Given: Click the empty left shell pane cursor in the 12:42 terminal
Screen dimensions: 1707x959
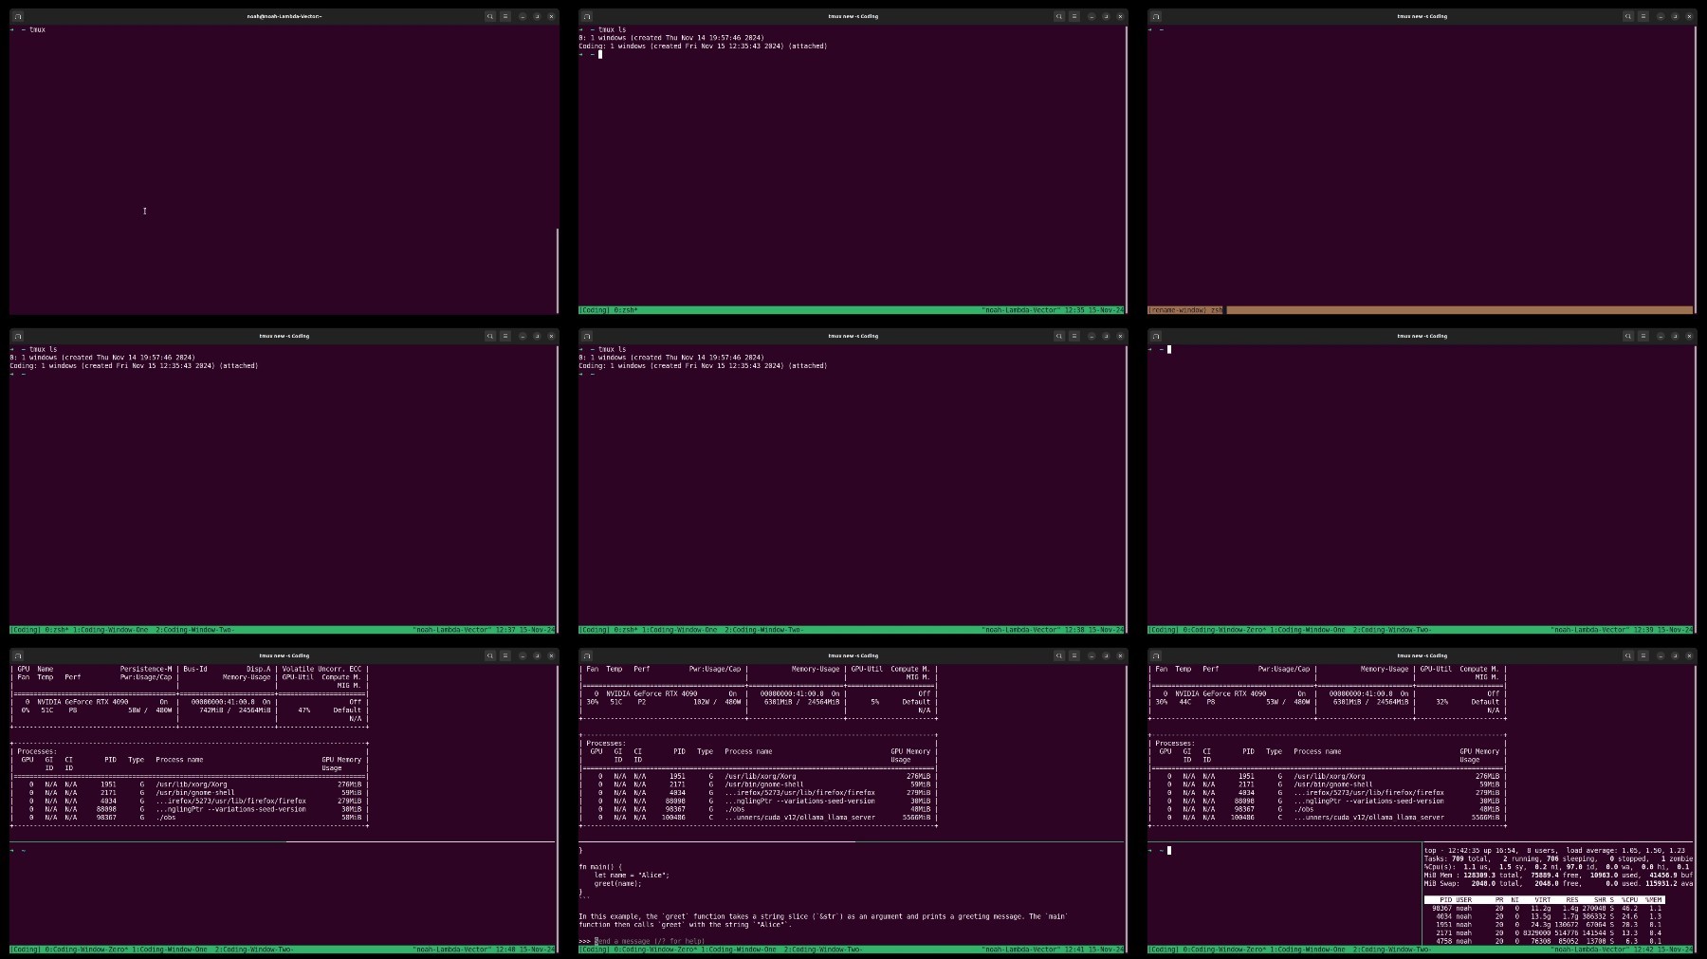Looking at the screenshot, I should click(1169, 850).
